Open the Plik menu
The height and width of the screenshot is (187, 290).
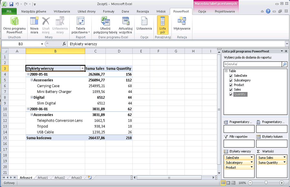tap(9, 11)
